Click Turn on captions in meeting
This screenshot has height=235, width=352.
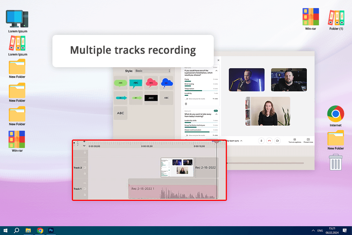(x=295, y=141)
